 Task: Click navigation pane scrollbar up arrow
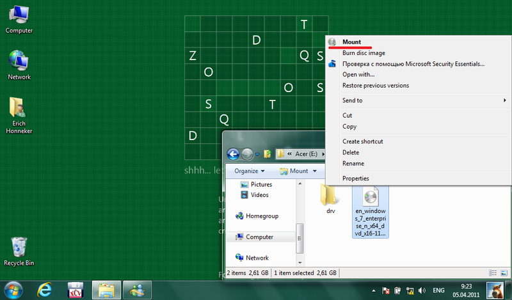click(x=300, y=184)
